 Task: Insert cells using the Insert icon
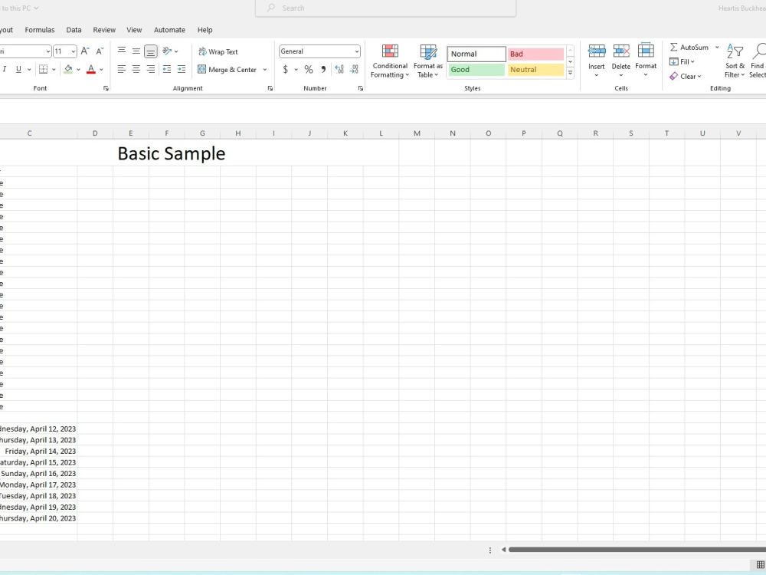(597, 51)
